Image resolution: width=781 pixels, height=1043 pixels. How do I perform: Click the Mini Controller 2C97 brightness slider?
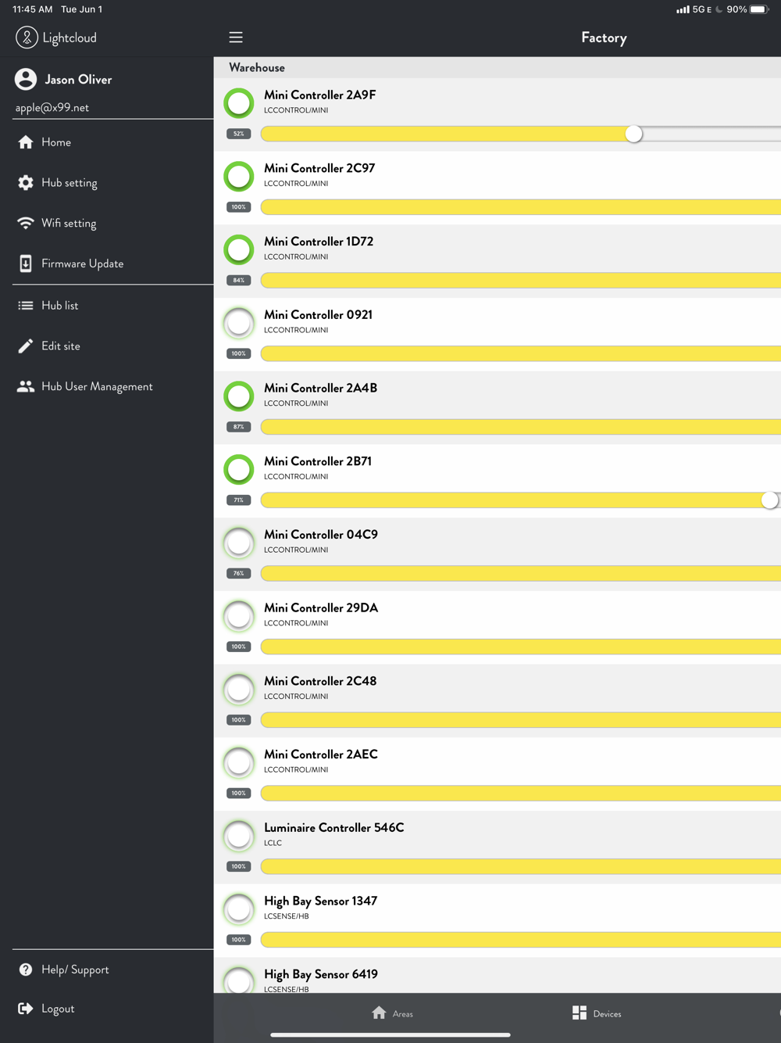pos(521,207)
